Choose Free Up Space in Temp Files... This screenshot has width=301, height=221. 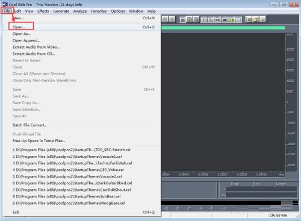tap(82, 140)
